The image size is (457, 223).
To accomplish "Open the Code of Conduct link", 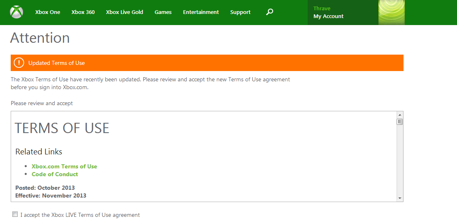I will coord(55,174).
